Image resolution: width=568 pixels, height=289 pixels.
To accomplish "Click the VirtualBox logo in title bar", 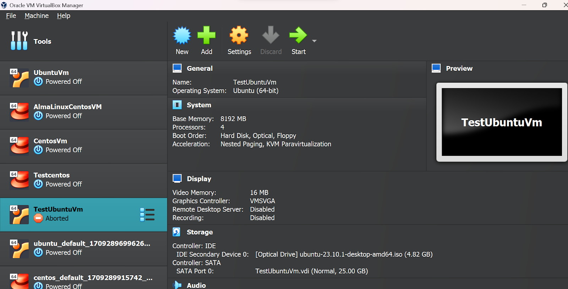I will 4,5.
